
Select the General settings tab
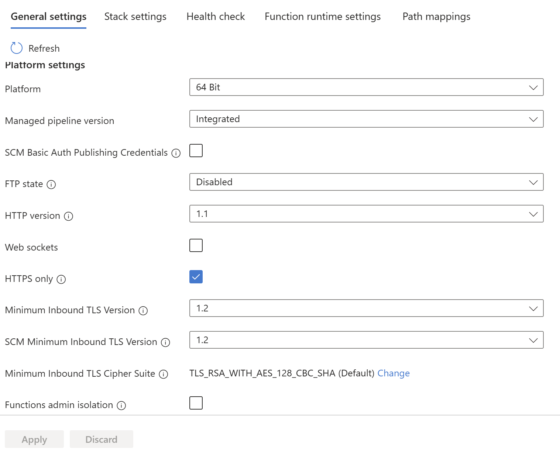(48, 17)
